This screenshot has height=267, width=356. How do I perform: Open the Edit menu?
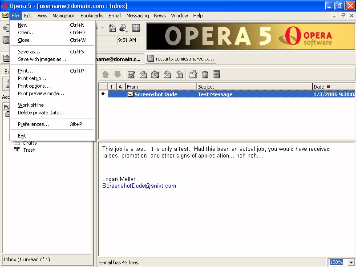point(28,16)
